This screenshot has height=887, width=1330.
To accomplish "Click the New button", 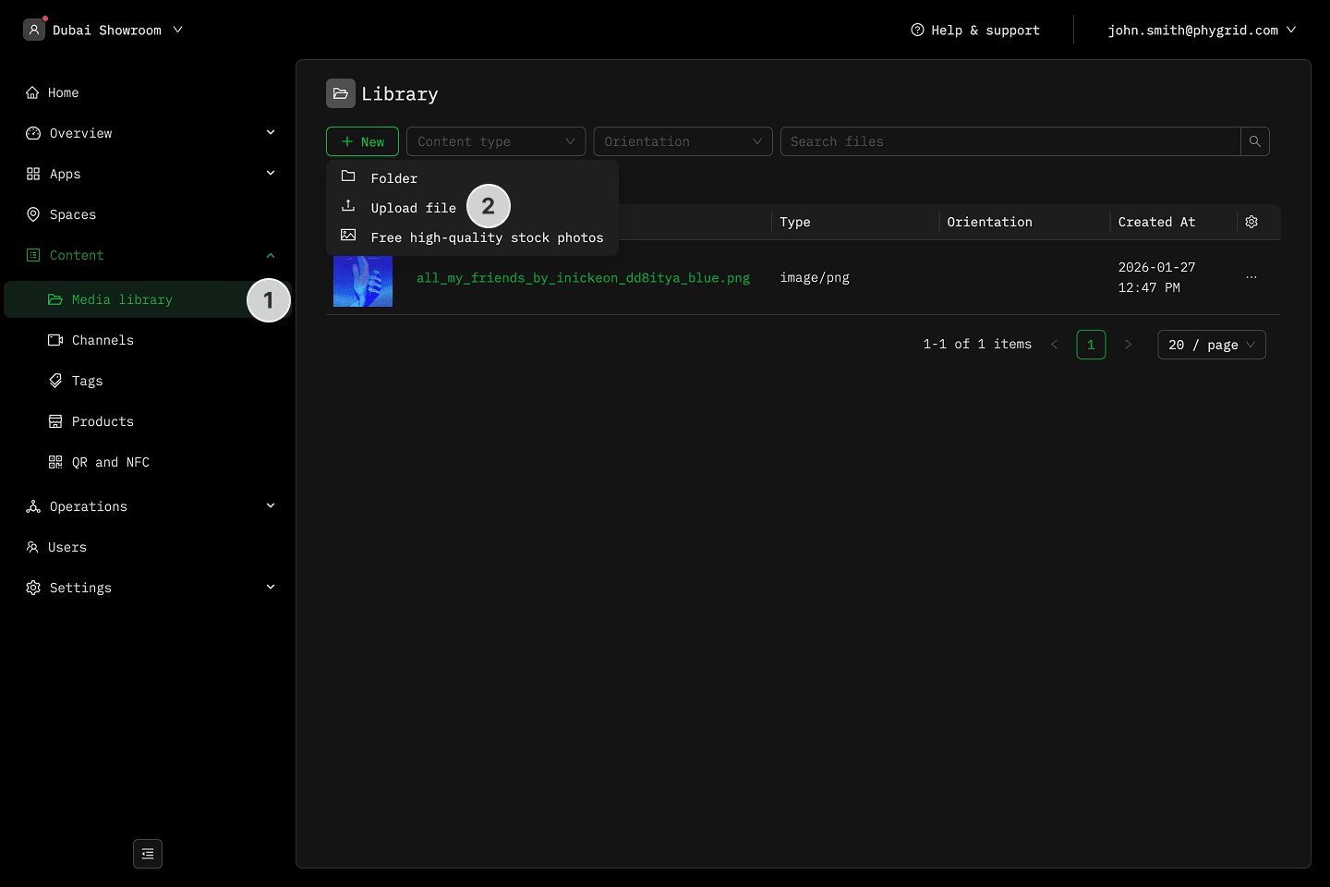I will coord(362,141).
